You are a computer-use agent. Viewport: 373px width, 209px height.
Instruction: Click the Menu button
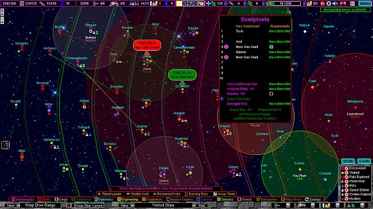[364, 3]
